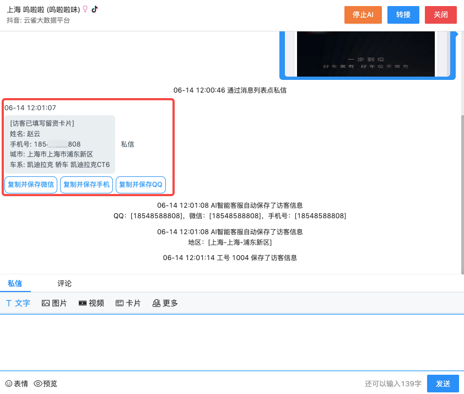This screenshot has height=394, width=464.
Task: Click 复制并保存微信 to save WeChat info
Action: 30,185
